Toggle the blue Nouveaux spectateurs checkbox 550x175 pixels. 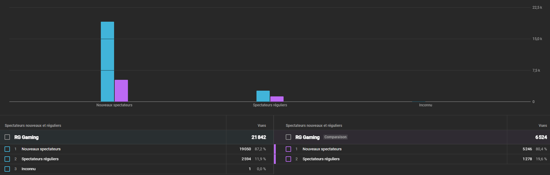7,149
